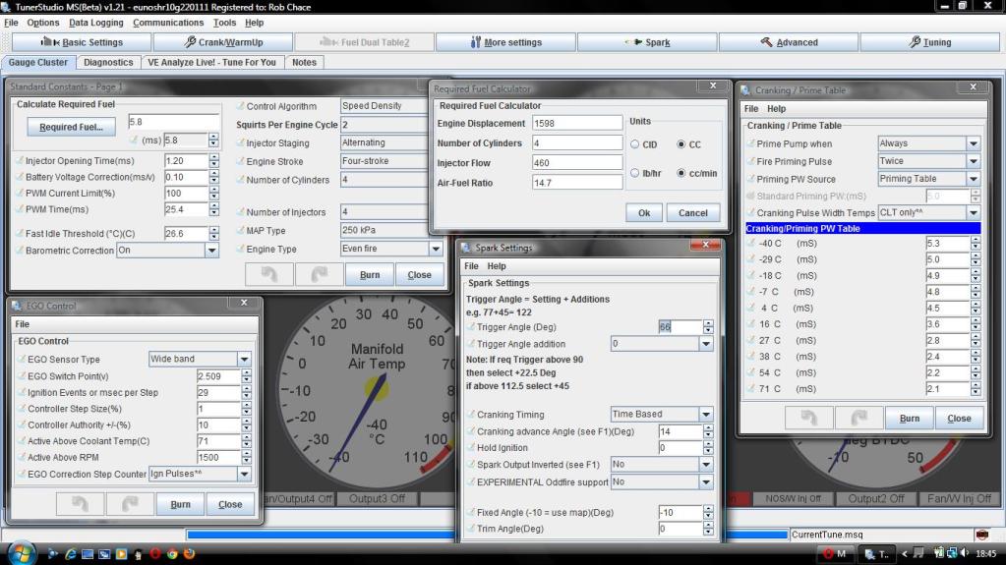Expand the Fire Priming Pulse dropdown
1006x565 pixels.
[x=973, y=161]
